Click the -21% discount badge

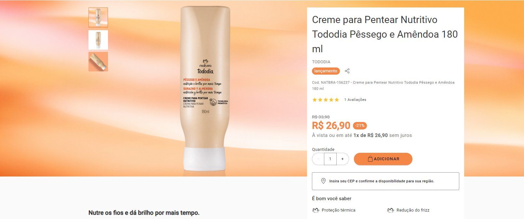(x=360, y=126)
